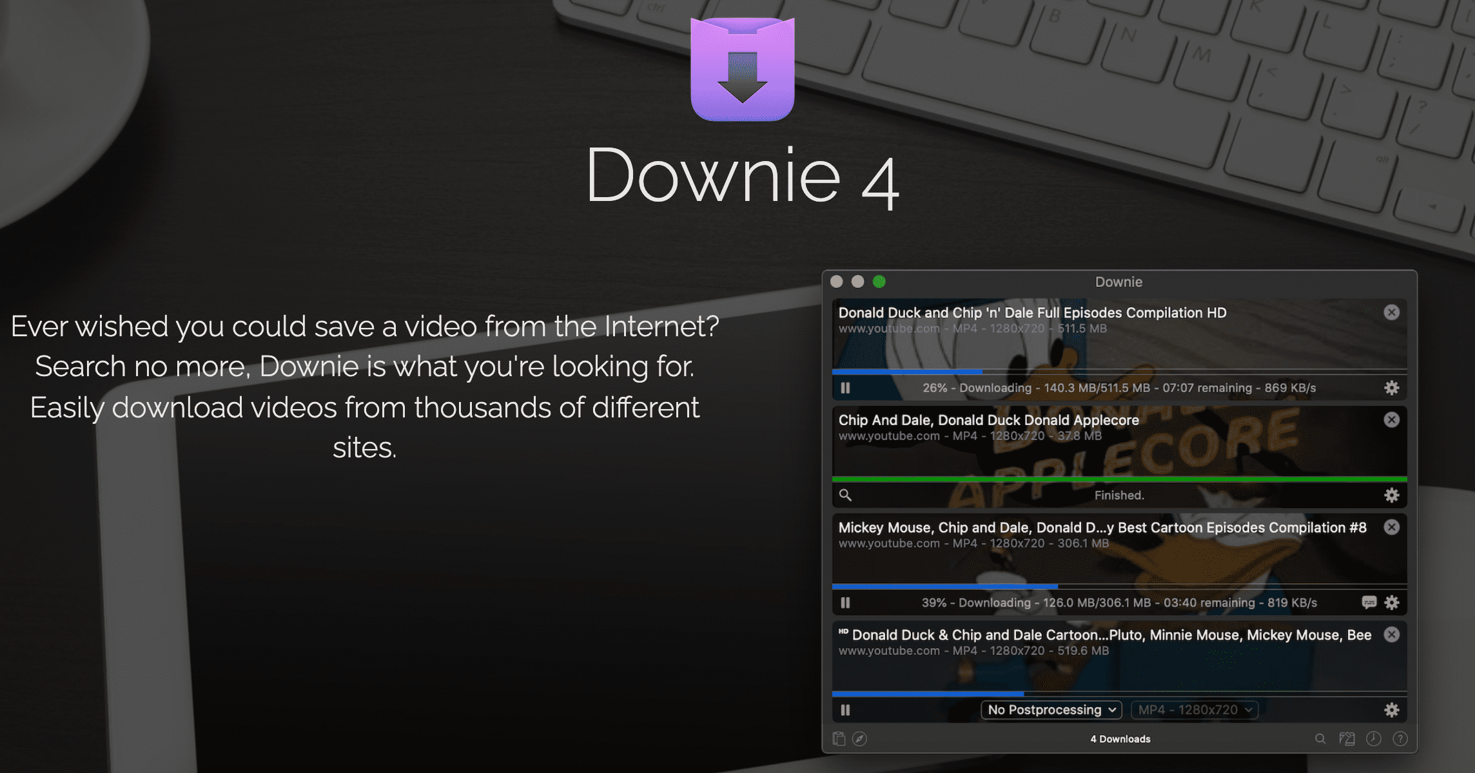
Task: Reveal finished Applecore download with magnifier icon
Action: tap(845, 495)
